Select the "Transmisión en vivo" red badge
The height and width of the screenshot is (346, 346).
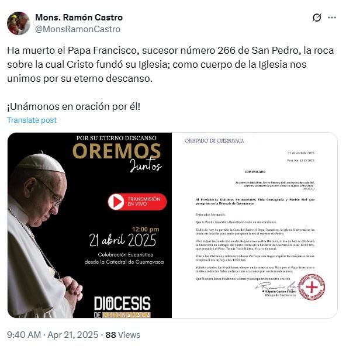coord(137,202)
